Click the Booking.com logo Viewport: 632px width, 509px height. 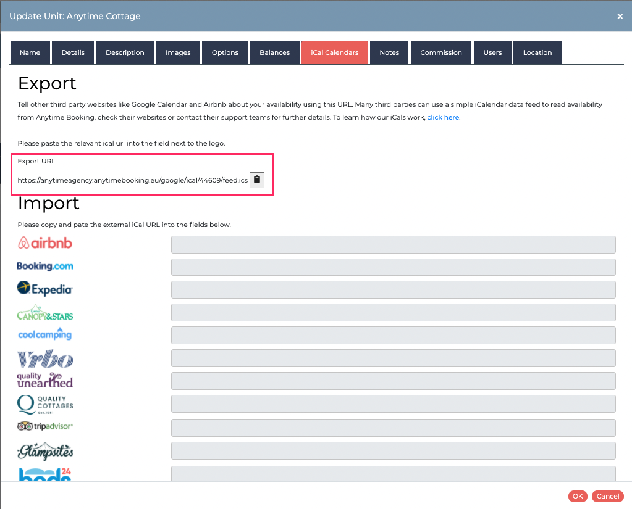pyautogui.click(x=45, y=266)
